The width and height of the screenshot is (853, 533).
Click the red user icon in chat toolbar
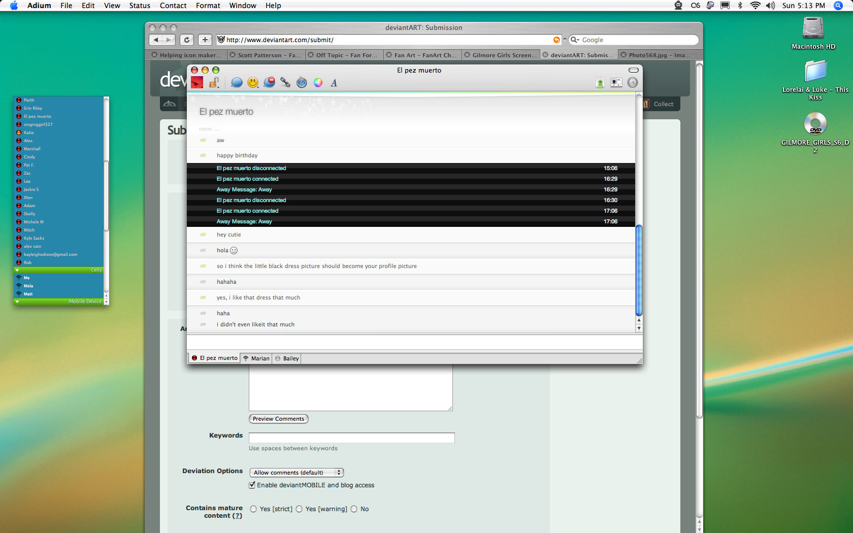tap(197, 82)
